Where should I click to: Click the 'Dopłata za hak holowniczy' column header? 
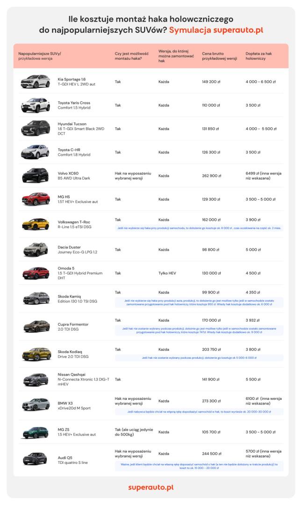click(259, 56)
